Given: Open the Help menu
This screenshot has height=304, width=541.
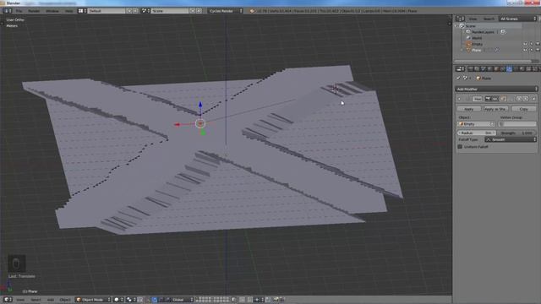Looking at the screenshot, I should pos(69,11).
